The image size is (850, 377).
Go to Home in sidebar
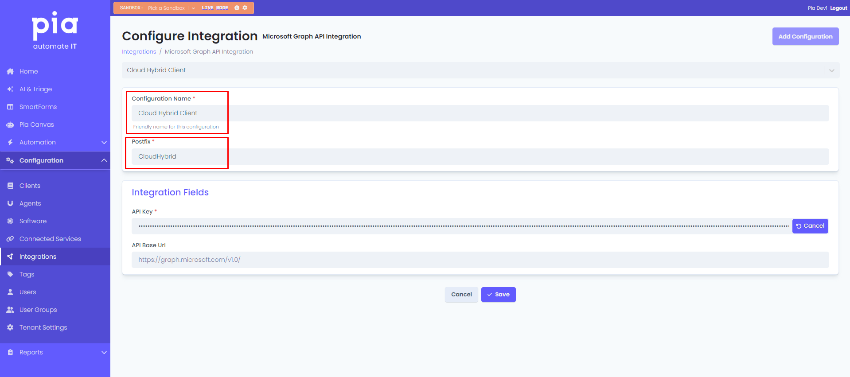click(55, 71)
